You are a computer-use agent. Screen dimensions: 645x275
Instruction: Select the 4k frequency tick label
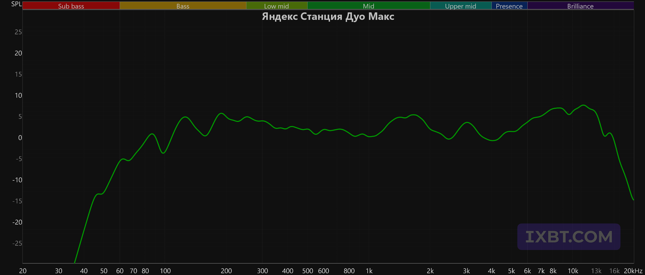pyautogui.click(x=491, y=271)
